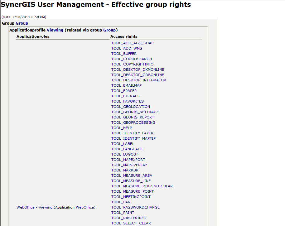Select the TOOL_ADD_AGS_SOAP access right

coord(132,43)
